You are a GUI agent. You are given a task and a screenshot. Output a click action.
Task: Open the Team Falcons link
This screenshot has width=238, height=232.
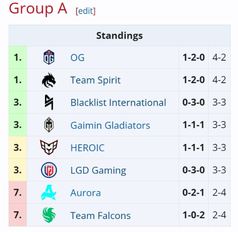click(100, 215)
